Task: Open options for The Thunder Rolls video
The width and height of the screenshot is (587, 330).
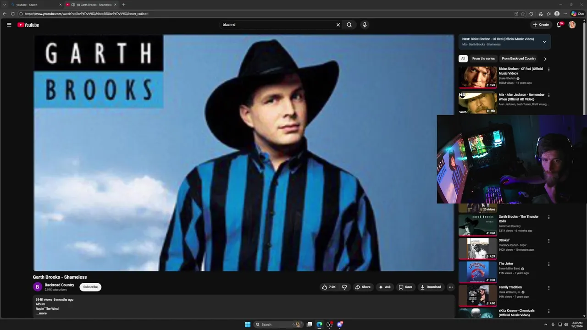Action: click(548, 217)
